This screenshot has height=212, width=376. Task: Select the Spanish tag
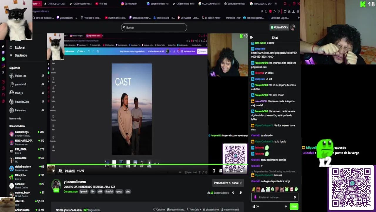pos(84,192)
